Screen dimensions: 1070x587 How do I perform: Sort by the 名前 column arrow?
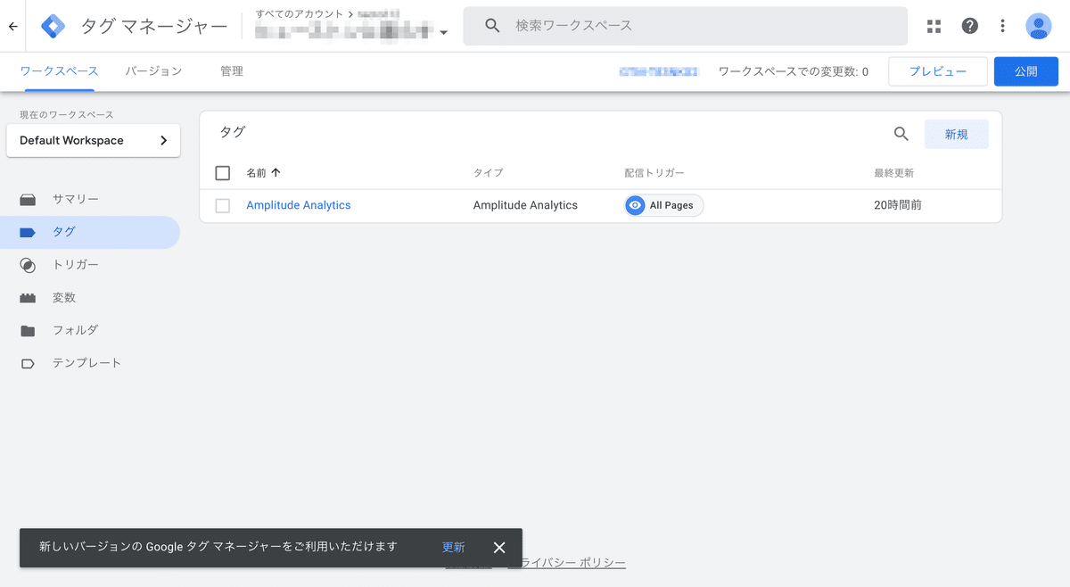click(276, 173)
